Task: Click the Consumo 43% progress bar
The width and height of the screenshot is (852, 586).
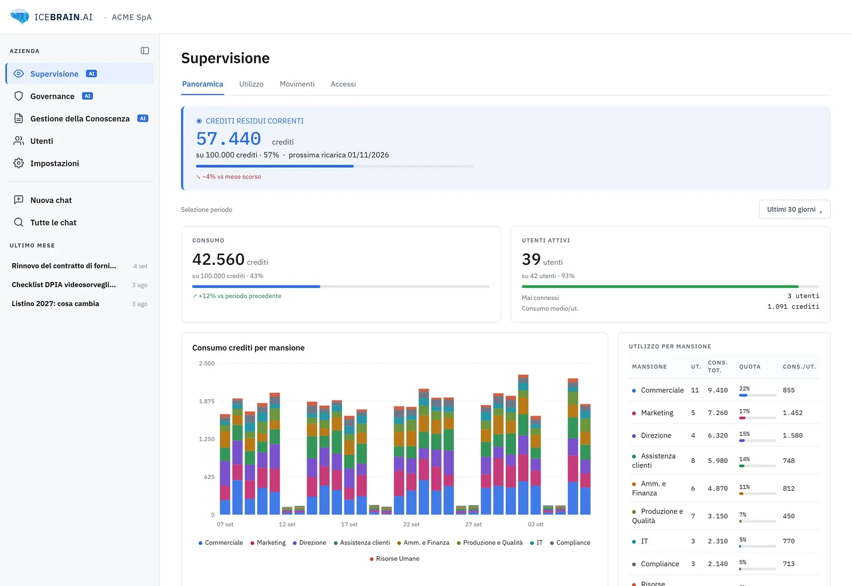Action: pyautogui.click(x=341, y=287)
